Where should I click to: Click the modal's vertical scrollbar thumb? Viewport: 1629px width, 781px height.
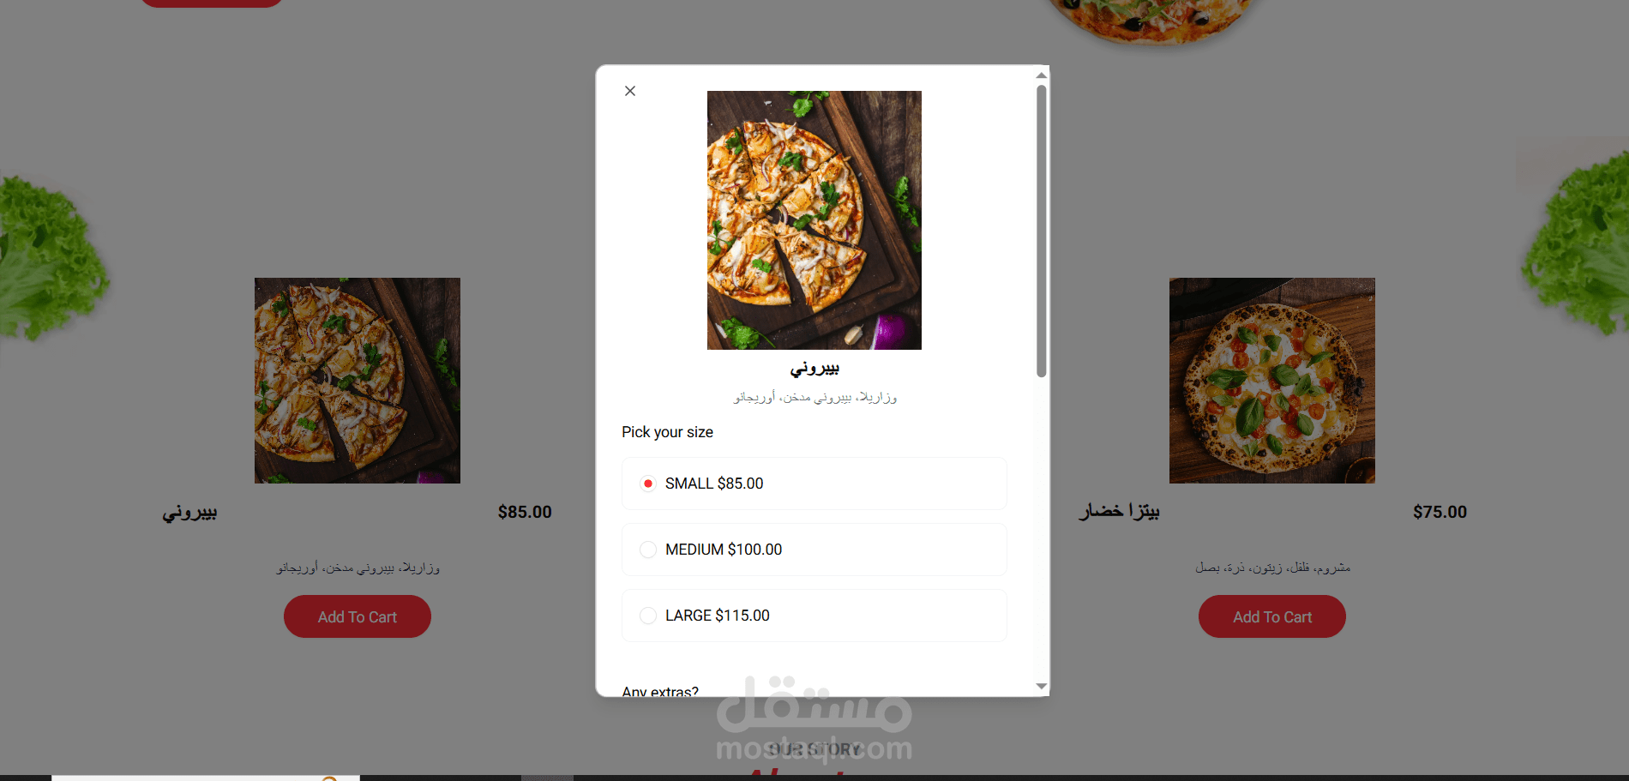[1041, 231]
